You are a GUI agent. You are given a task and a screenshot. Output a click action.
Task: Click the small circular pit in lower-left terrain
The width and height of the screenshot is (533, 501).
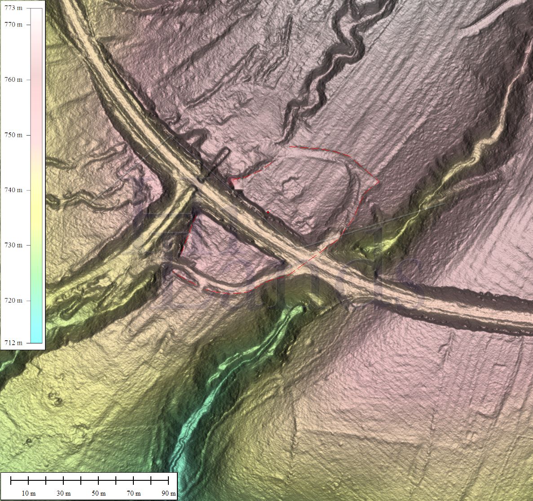56,398
